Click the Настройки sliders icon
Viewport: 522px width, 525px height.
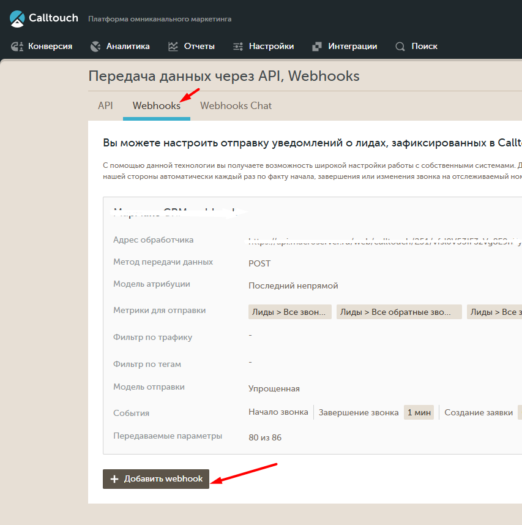(238, 47)
